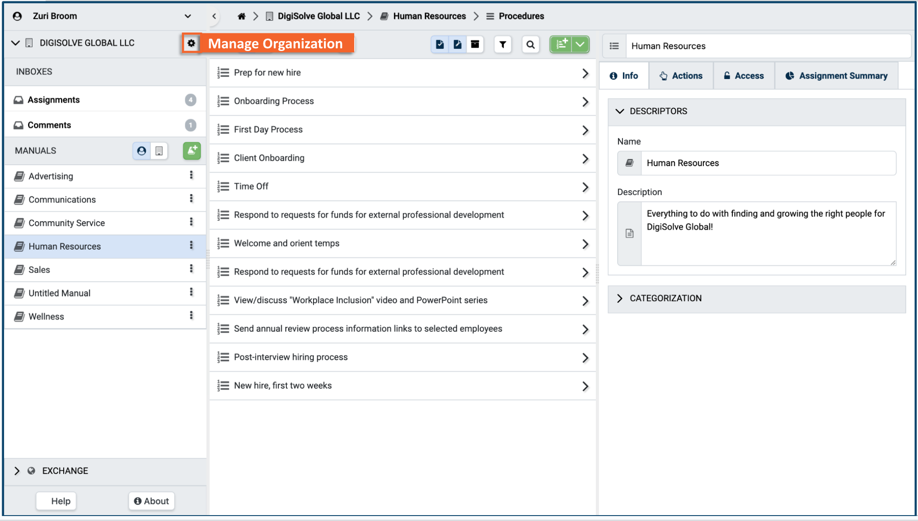Image resolution: width=918 pixels, height=521 pixels.
Task: Toggle draft documents filter icon
Action: (457, 45)
